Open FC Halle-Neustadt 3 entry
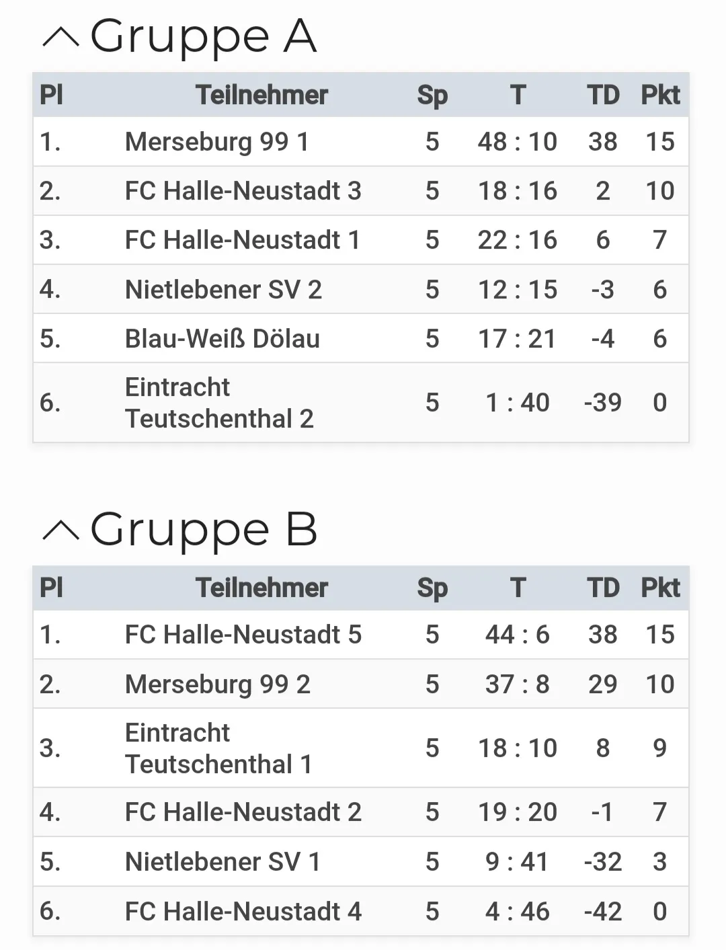Viewport: 726px width, 950px height. coord(361,191)
